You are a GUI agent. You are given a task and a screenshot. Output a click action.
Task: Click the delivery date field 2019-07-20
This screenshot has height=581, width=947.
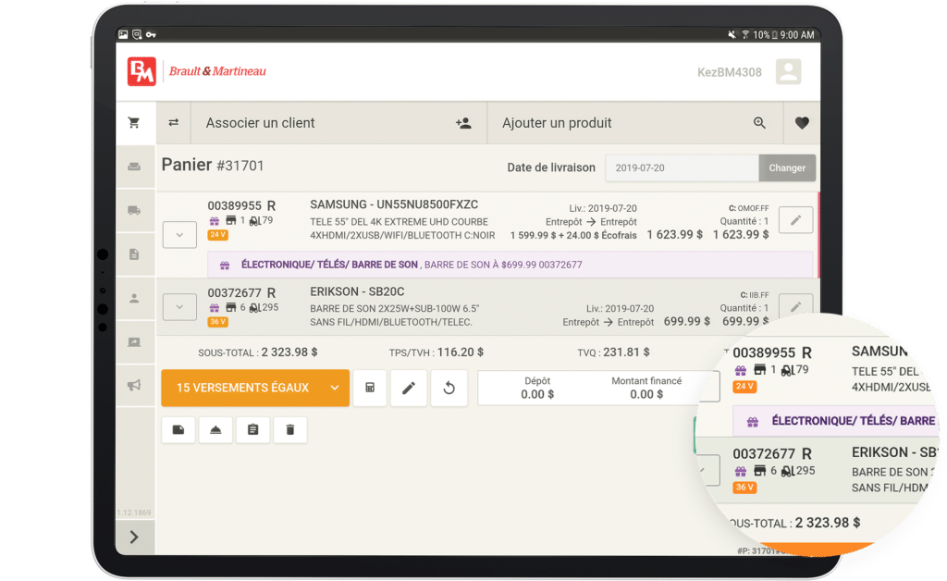pyautogui.click(x=682, y=167)
